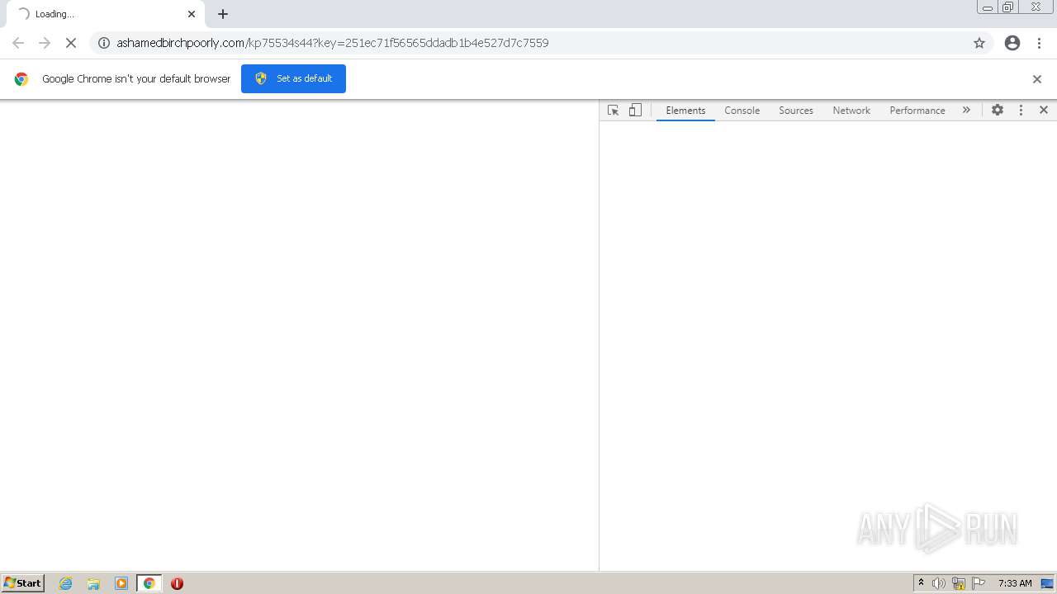Close the Loading... tab
This screenshot has width=1057, height=594.
(x=192, y=14)
